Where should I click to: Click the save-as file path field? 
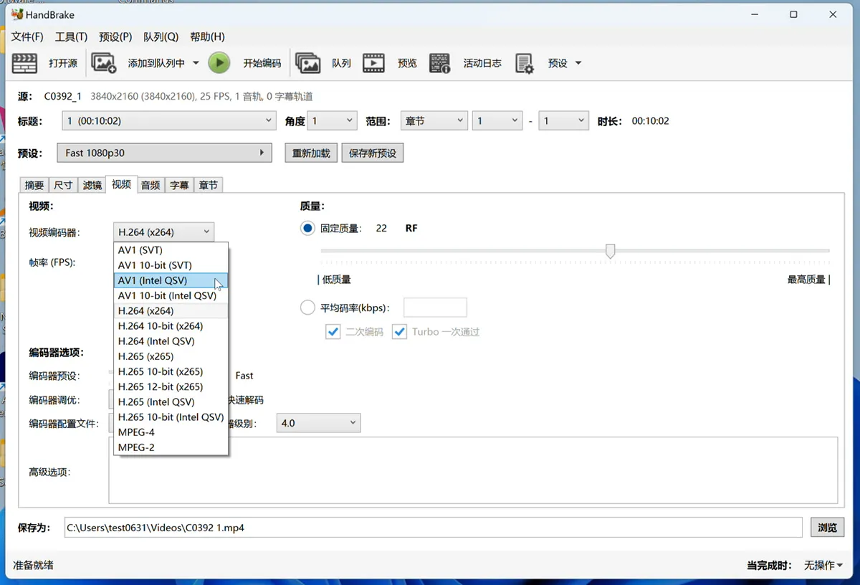pos(433,528)
